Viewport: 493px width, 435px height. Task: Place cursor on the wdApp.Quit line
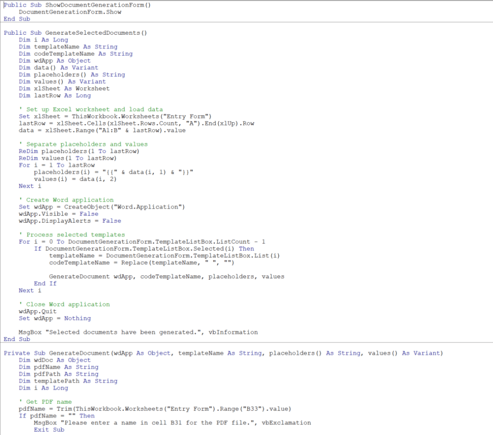(38, 312)
